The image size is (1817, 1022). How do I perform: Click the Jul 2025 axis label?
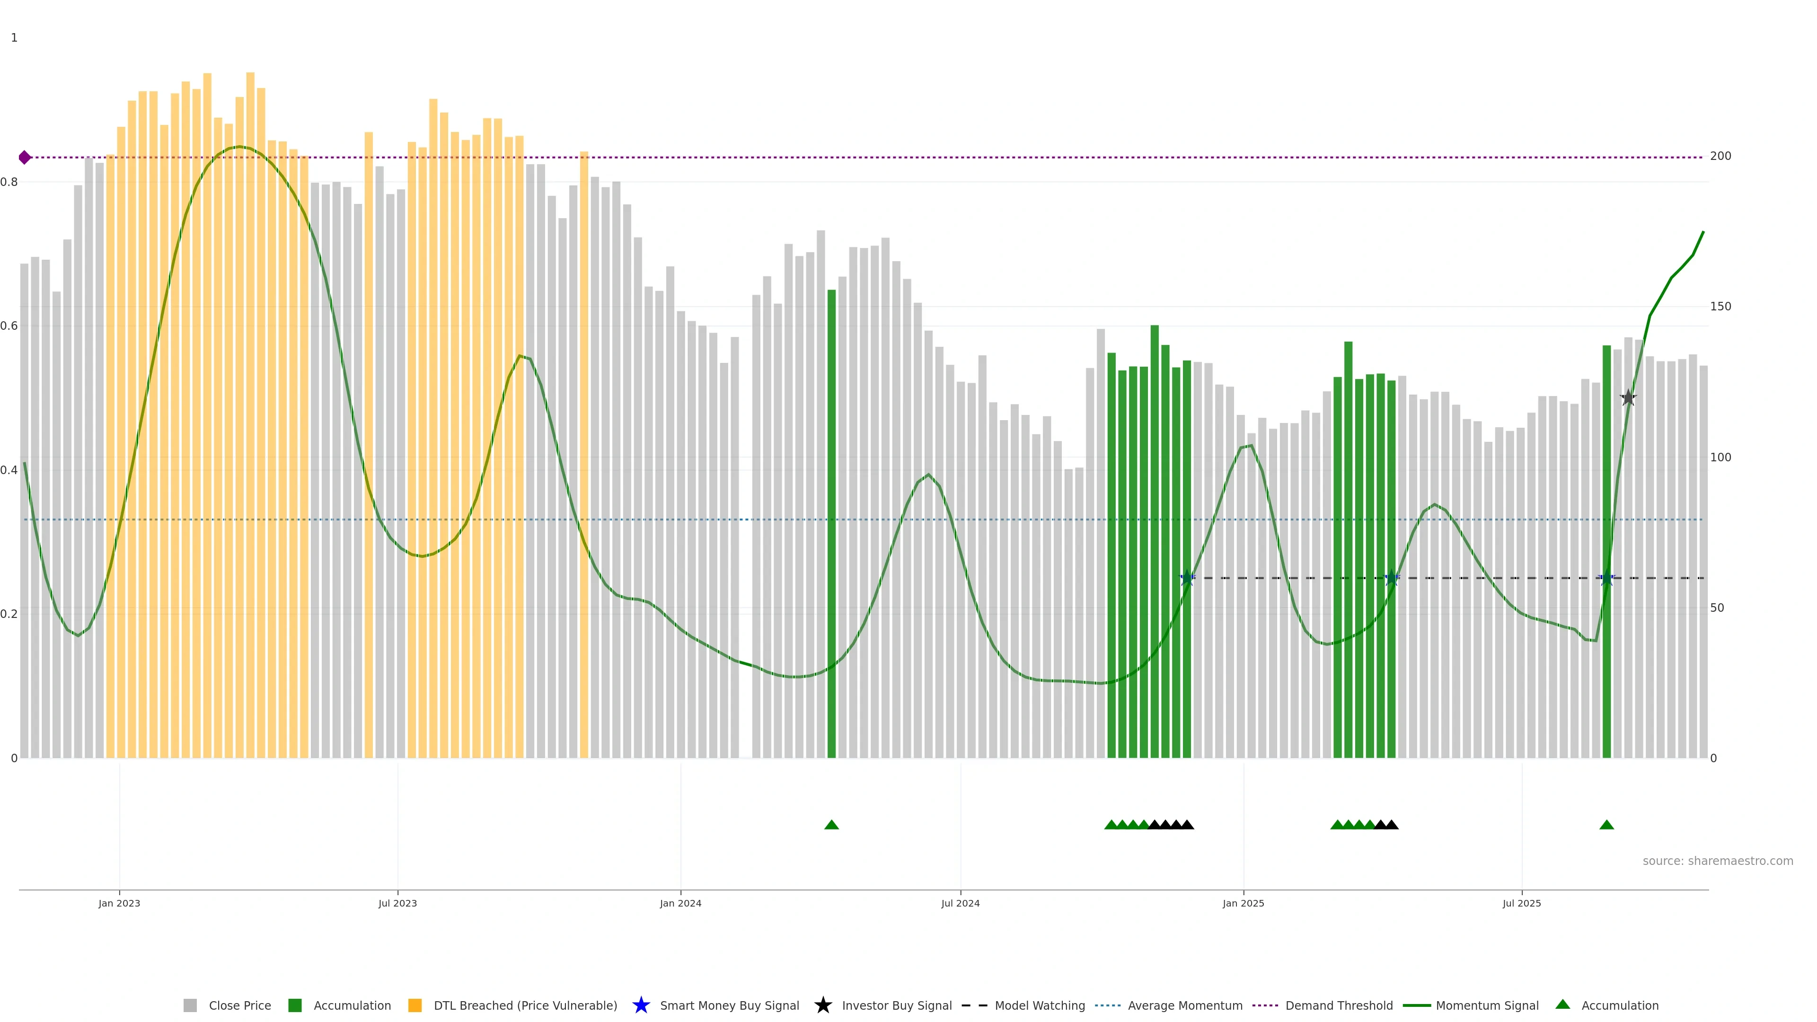tap(1521, 904)
